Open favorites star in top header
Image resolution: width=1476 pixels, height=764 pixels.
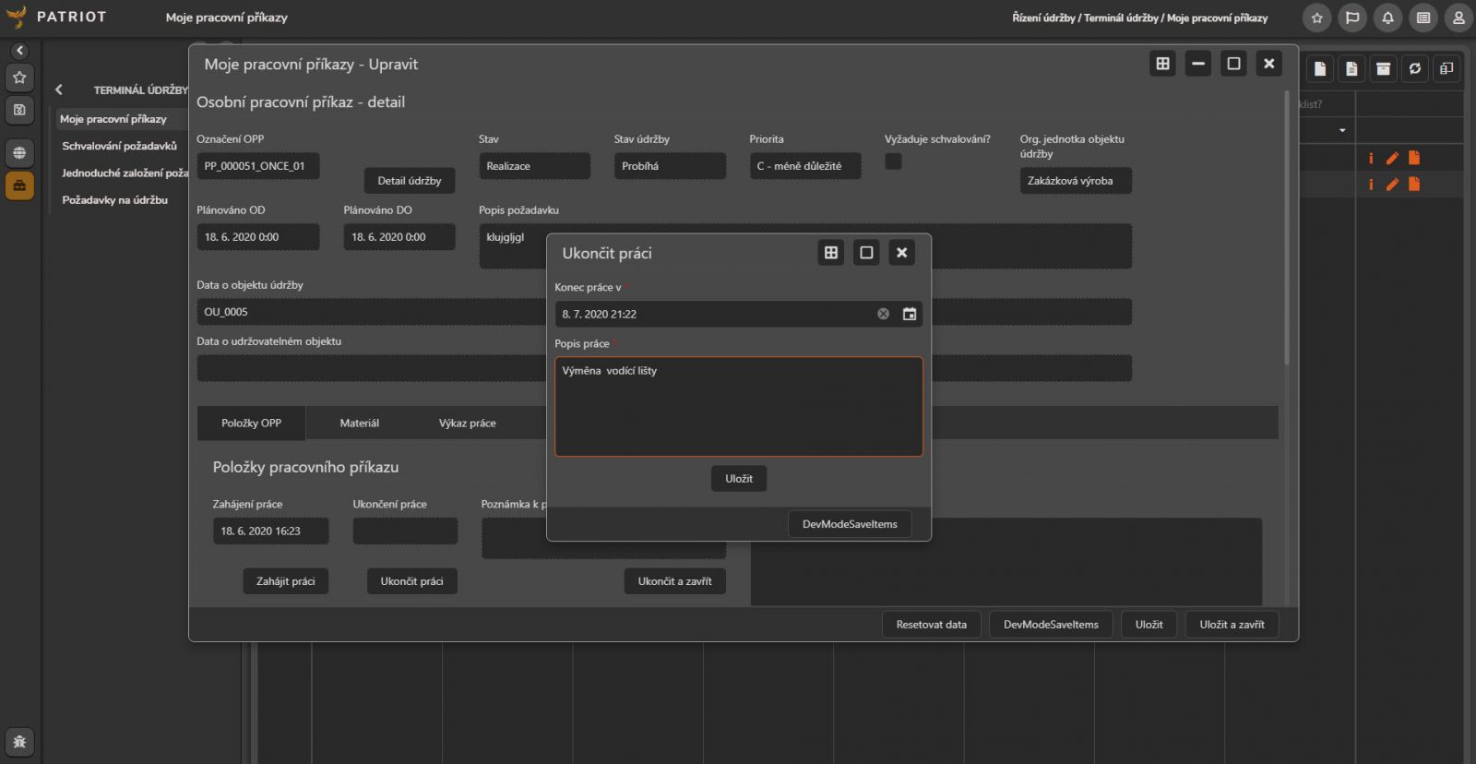(1316, 18)
